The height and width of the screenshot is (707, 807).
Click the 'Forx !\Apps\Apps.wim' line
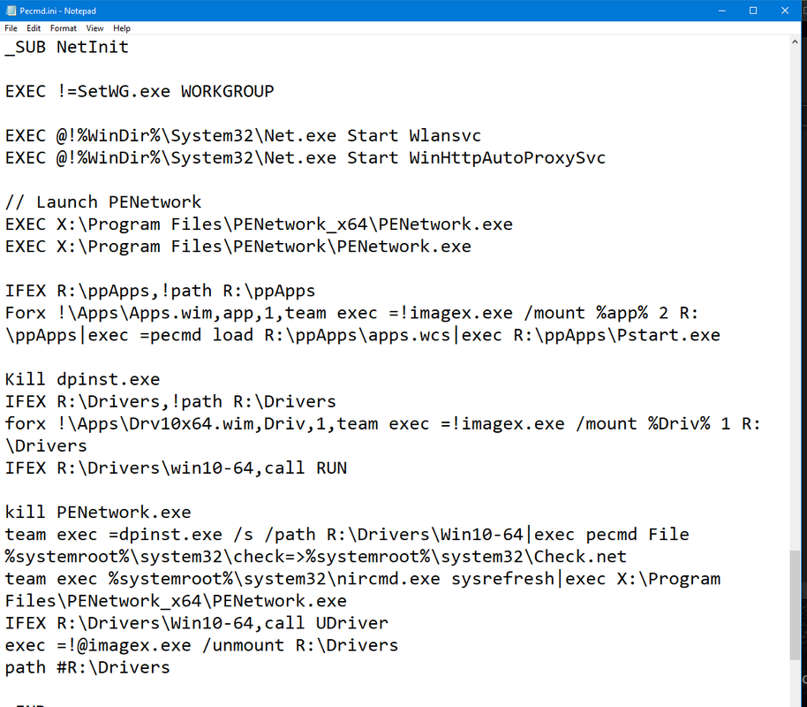352,314
